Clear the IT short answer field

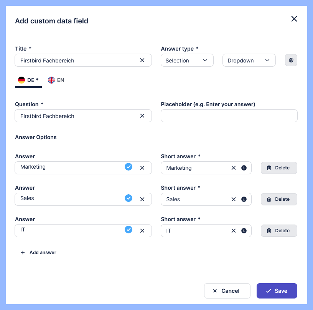[233, 231]
